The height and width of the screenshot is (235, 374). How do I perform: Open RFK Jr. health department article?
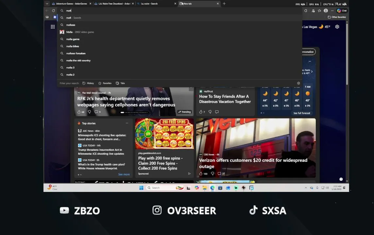pyautogui.click(x=126, y=102)
